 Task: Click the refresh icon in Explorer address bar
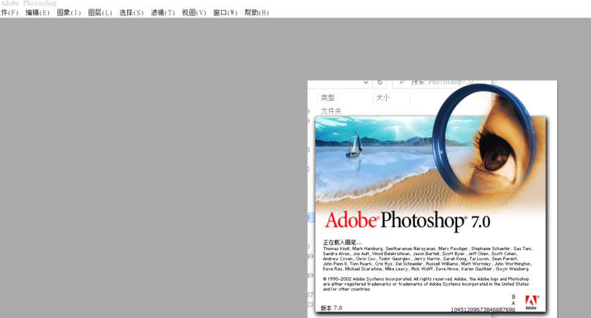380,83
